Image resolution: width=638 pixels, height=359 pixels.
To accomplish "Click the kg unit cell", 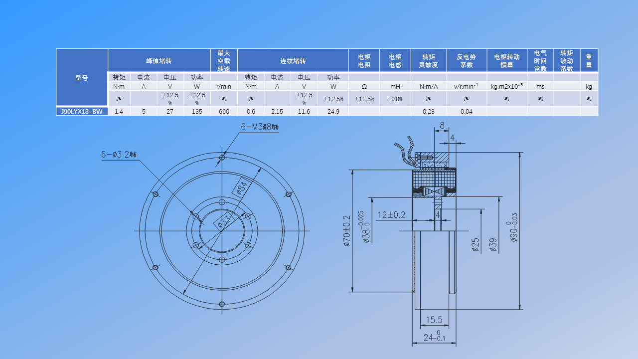I will coord(589,86).
